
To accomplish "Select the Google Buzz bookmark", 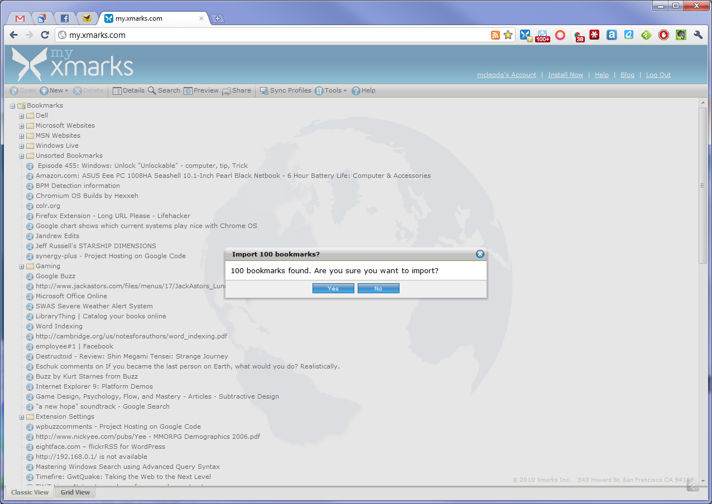I will (55, 277).
